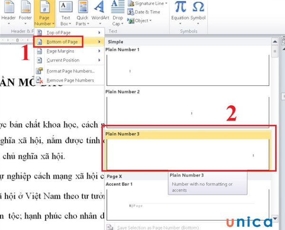Image resolution: width=285 pixels, height=230 pixels.
Task: Click Save Selection as Page Number (Bottom)
Action: click(x=158, y=228)
